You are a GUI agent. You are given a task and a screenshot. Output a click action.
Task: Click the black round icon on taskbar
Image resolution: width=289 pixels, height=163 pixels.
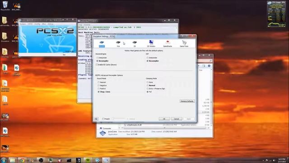(x=41, y=160)
